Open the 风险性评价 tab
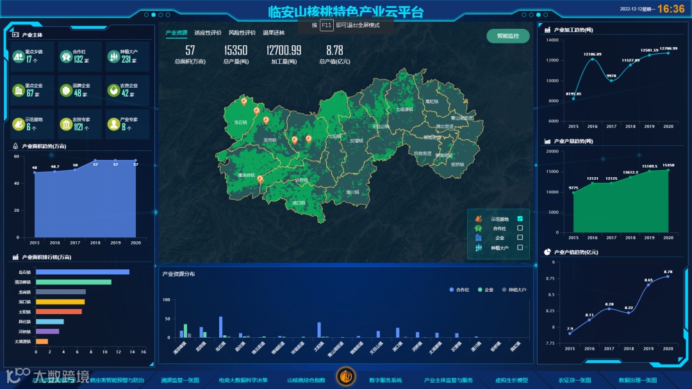The image size is (692, 389). pos(242,33)
